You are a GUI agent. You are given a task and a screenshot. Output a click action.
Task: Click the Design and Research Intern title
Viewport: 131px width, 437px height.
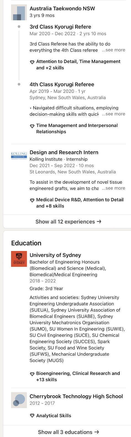64,152
